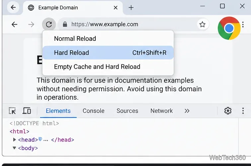Activate the inspect element picker tool

[x=12, y=111]
